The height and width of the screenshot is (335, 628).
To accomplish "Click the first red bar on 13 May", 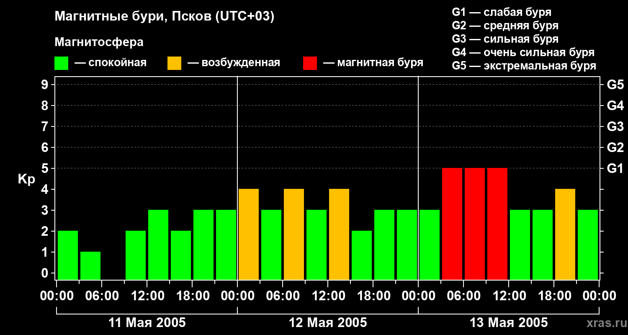I will [452, 224].
